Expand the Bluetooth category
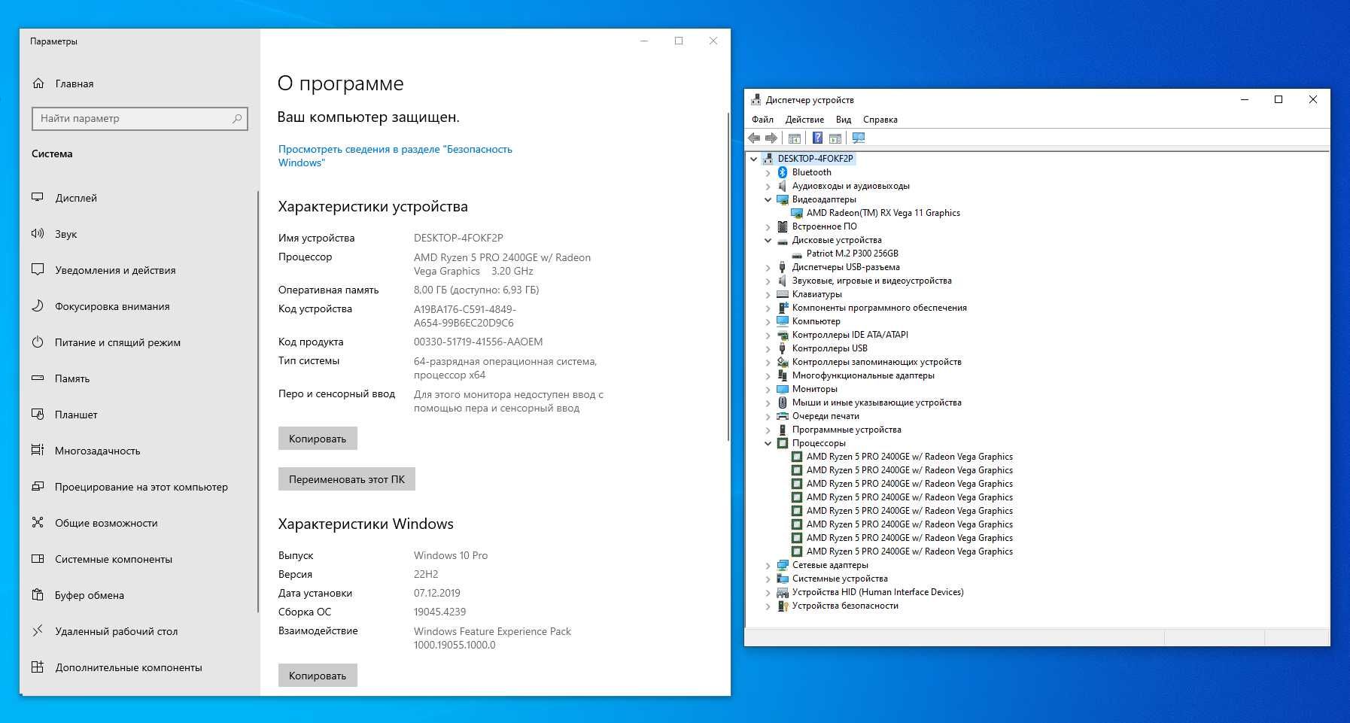 pos(768,172)
